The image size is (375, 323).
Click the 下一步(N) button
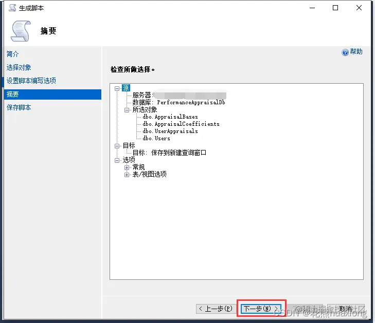click(261, 309)
